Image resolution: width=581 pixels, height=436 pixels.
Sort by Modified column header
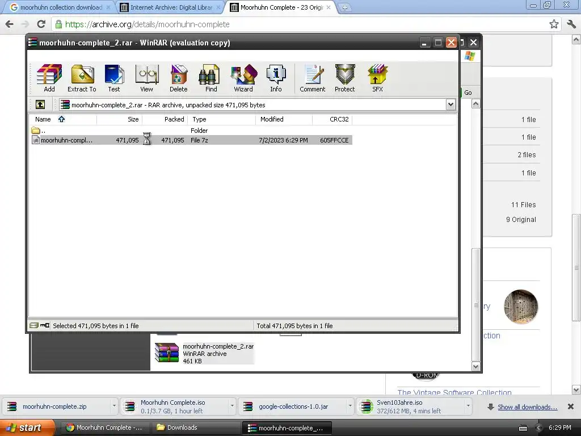coord(284,119)
